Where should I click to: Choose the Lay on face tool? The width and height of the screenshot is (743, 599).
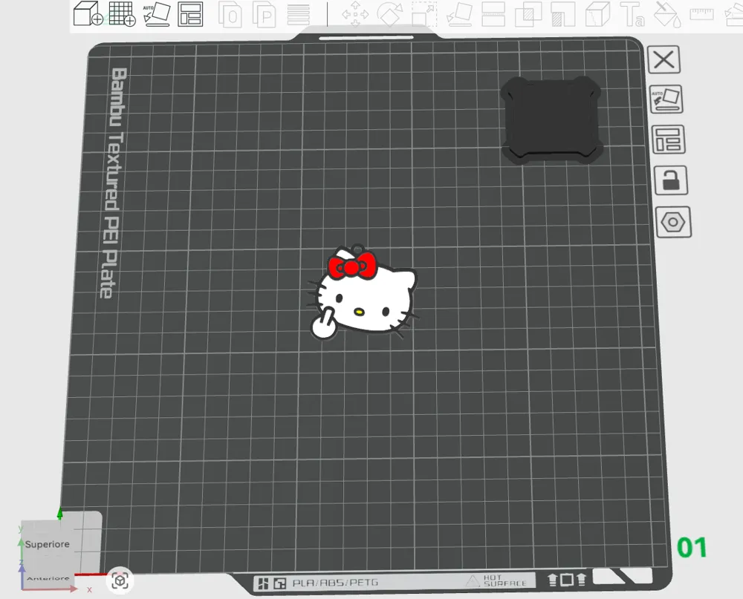click(459, 14)
